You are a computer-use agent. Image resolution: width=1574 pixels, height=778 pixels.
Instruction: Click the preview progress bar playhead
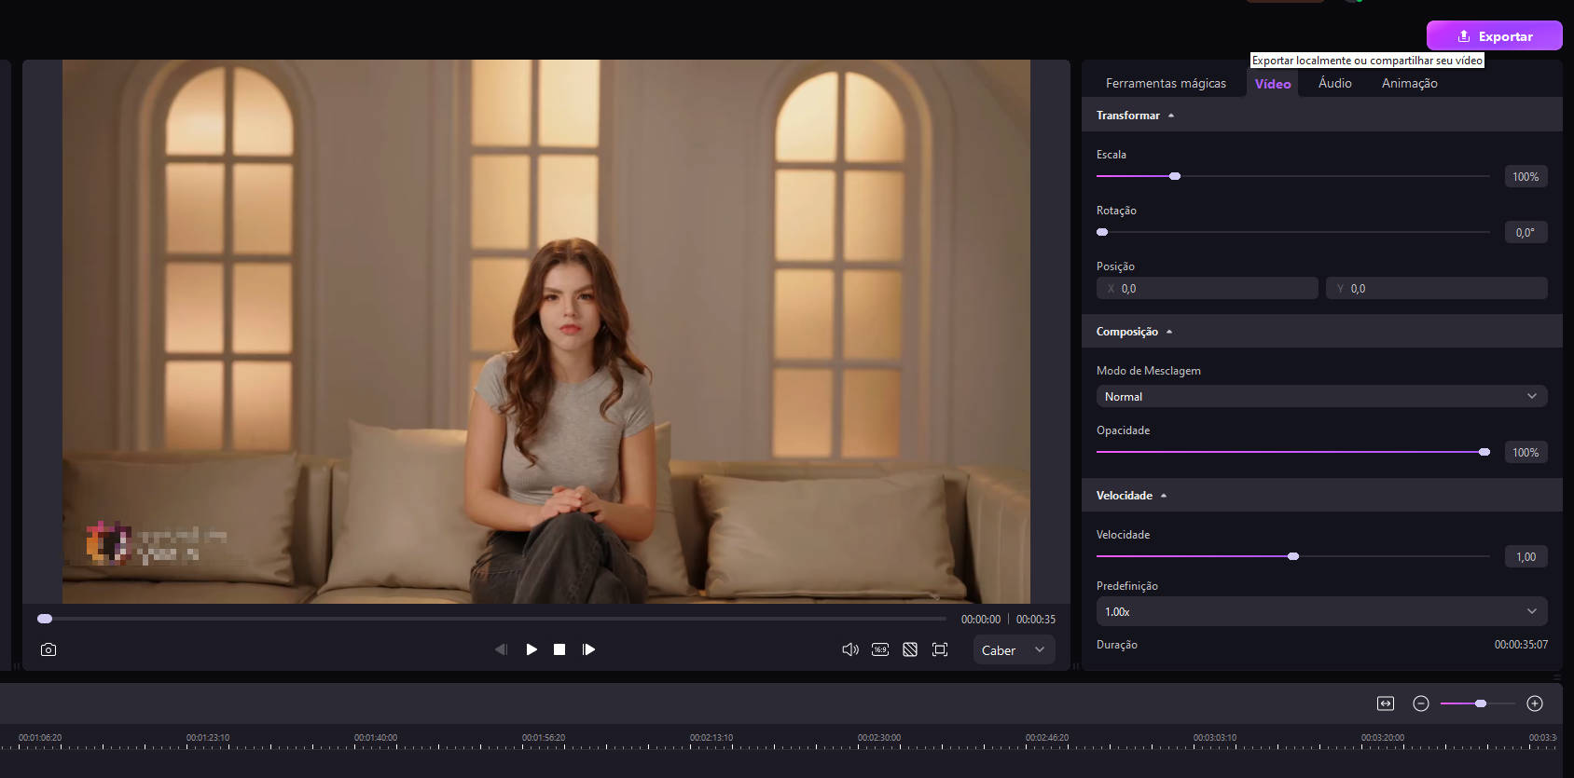[x=45, y=619]
